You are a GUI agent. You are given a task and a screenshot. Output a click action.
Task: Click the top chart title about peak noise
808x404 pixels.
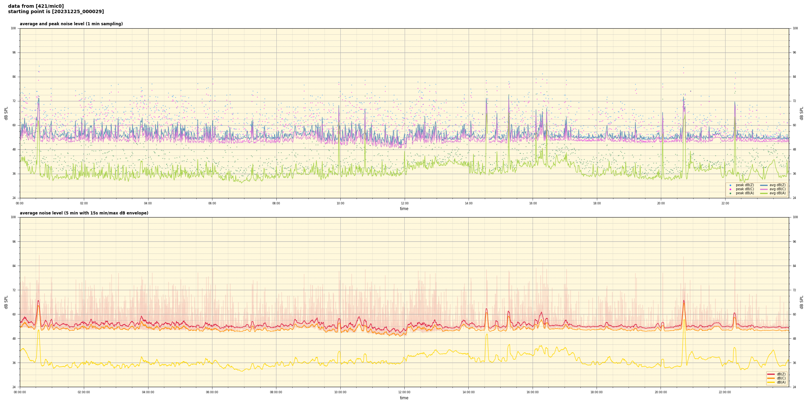pyautogui.click(x=71, y=24)
